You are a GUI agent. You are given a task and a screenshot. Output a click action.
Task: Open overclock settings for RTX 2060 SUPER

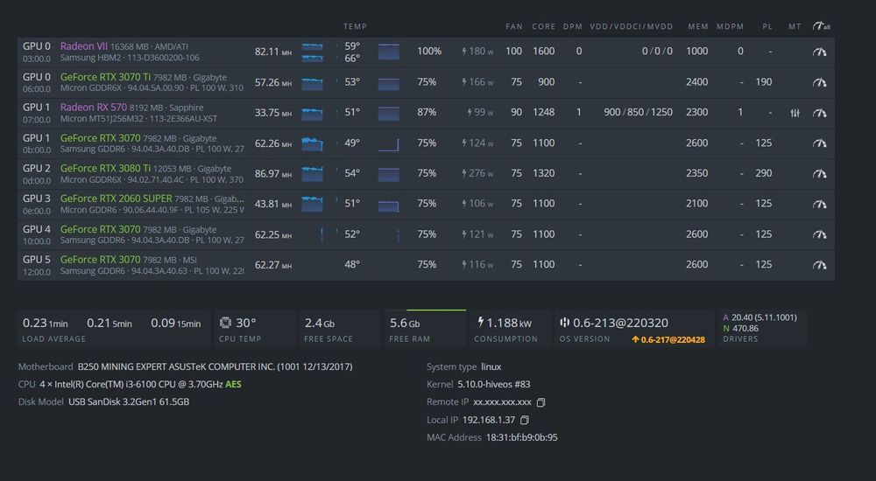point(819,204)
